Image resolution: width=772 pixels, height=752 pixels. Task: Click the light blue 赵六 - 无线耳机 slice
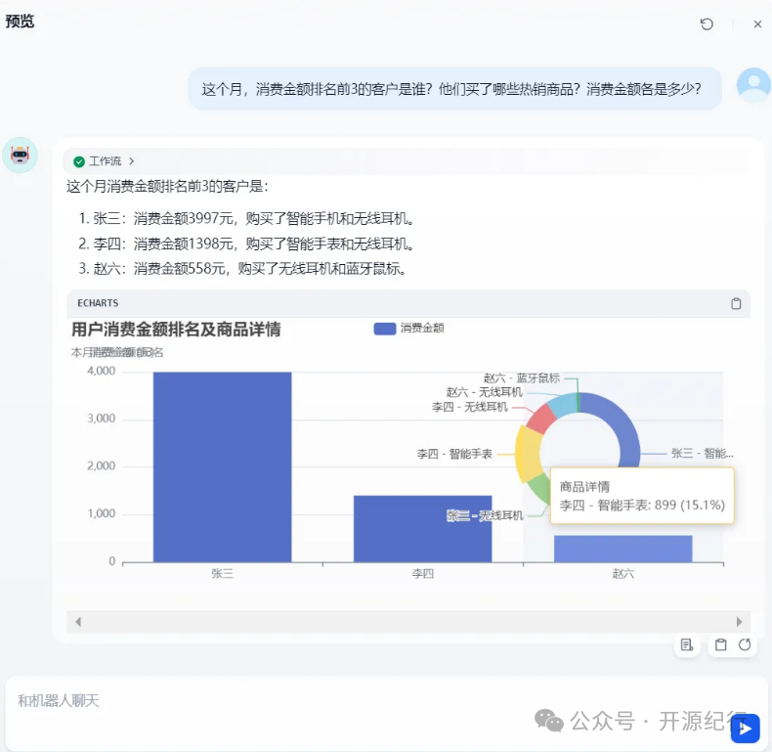(x=564, y=405)
